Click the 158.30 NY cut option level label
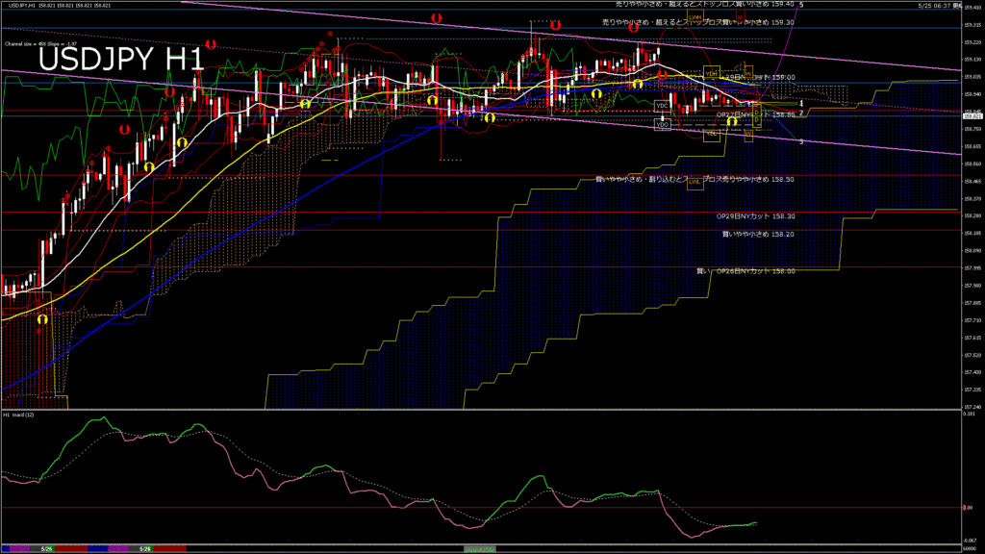Viewport: 985px width, 554px height. click(756, 216)
